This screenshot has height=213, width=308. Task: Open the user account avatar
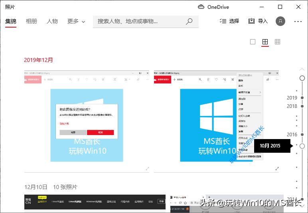pos(280,21)
